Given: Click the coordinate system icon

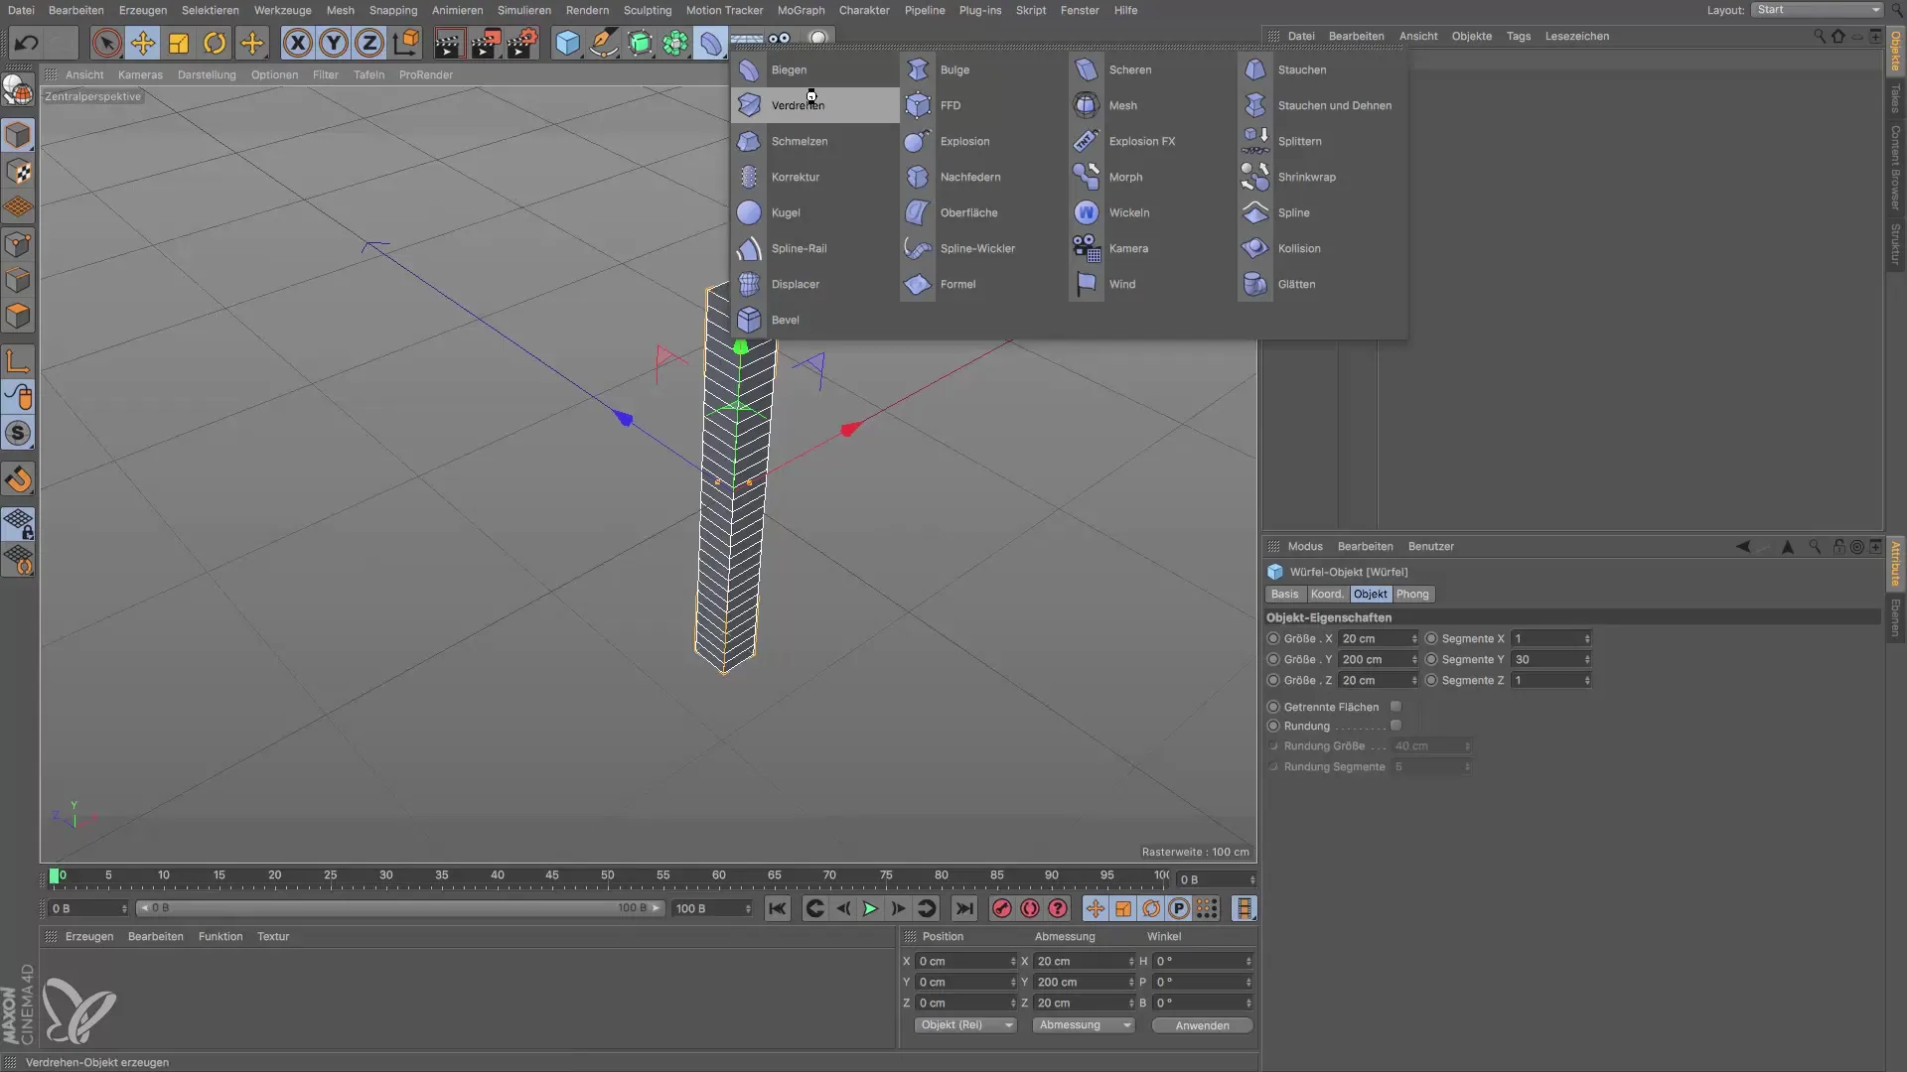Looking at the screenshot, I should click(406, 43).
